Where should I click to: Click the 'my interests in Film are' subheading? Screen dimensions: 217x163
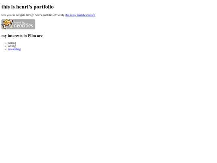pyautogui.click(x=22, y=36)
